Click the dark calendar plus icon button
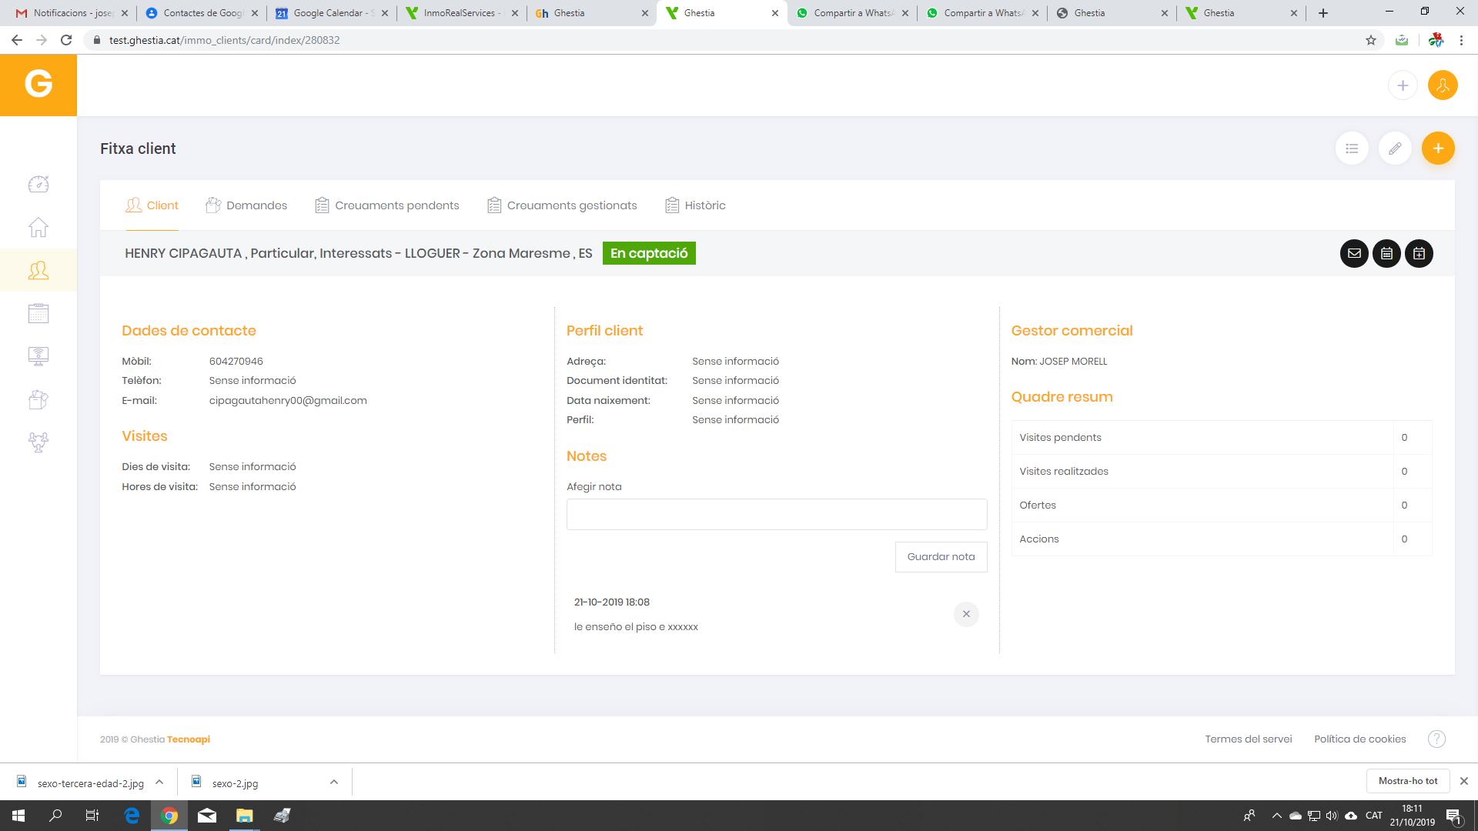The width and height of the screenshot is (1478, 831). point(1419,254)
